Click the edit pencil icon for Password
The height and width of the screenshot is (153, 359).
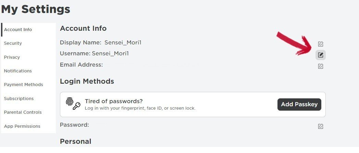coord(321,126)
